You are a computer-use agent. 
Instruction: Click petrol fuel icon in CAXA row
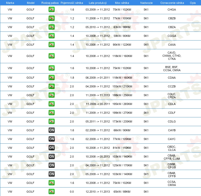51,45
